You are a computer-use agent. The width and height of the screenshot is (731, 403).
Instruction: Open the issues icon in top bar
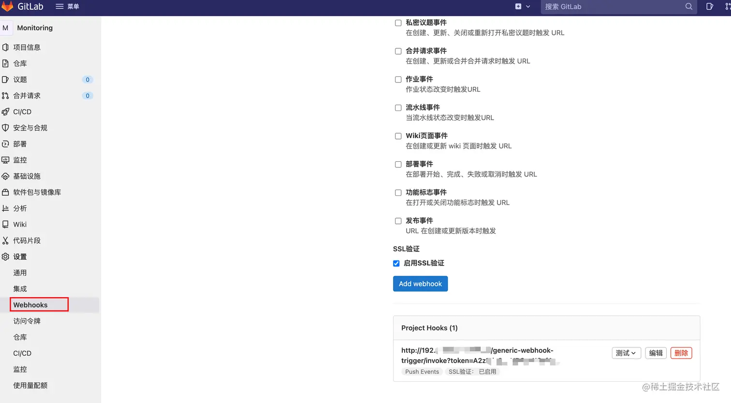(710, 6)
